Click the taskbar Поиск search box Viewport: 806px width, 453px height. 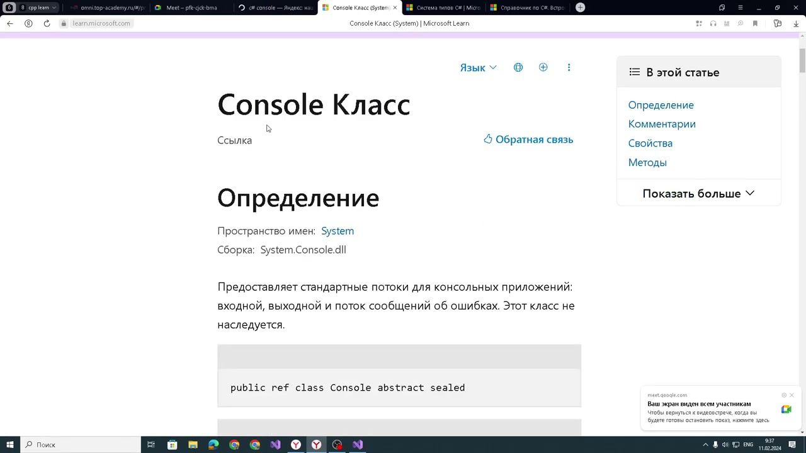point(81,445)
